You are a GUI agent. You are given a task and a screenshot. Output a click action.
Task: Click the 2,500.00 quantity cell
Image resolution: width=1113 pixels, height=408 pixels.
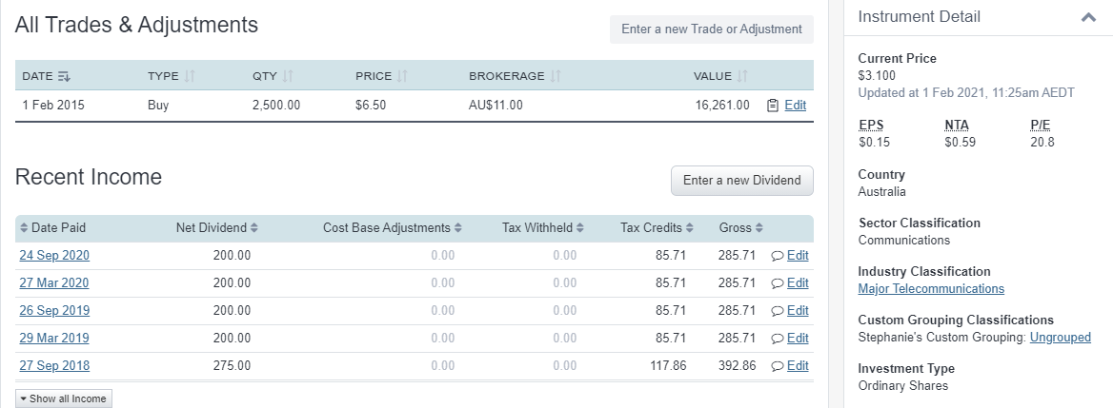276,106
